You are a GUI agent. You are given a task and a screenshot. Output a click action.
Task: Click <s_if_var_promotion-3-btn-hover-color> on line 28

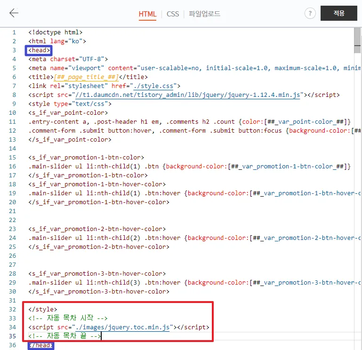pos(97,274)
